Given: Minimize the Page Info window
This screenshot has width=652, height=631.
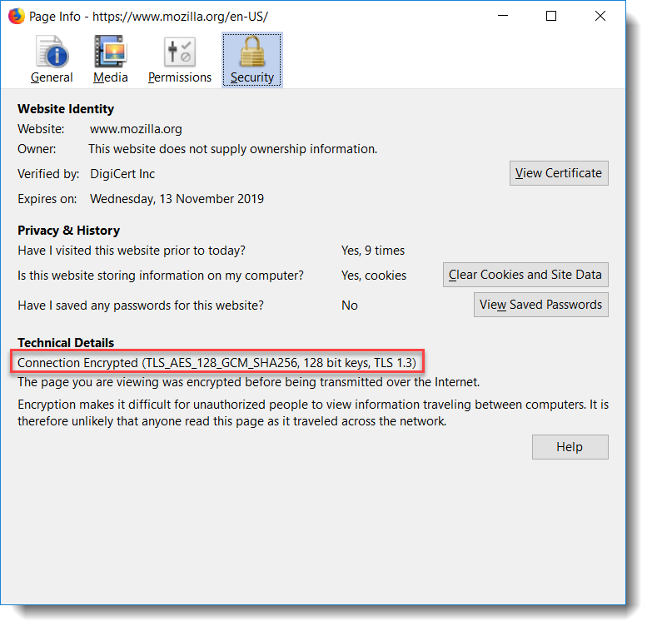Looking at the screenshot, I should (x=502, y=17).
